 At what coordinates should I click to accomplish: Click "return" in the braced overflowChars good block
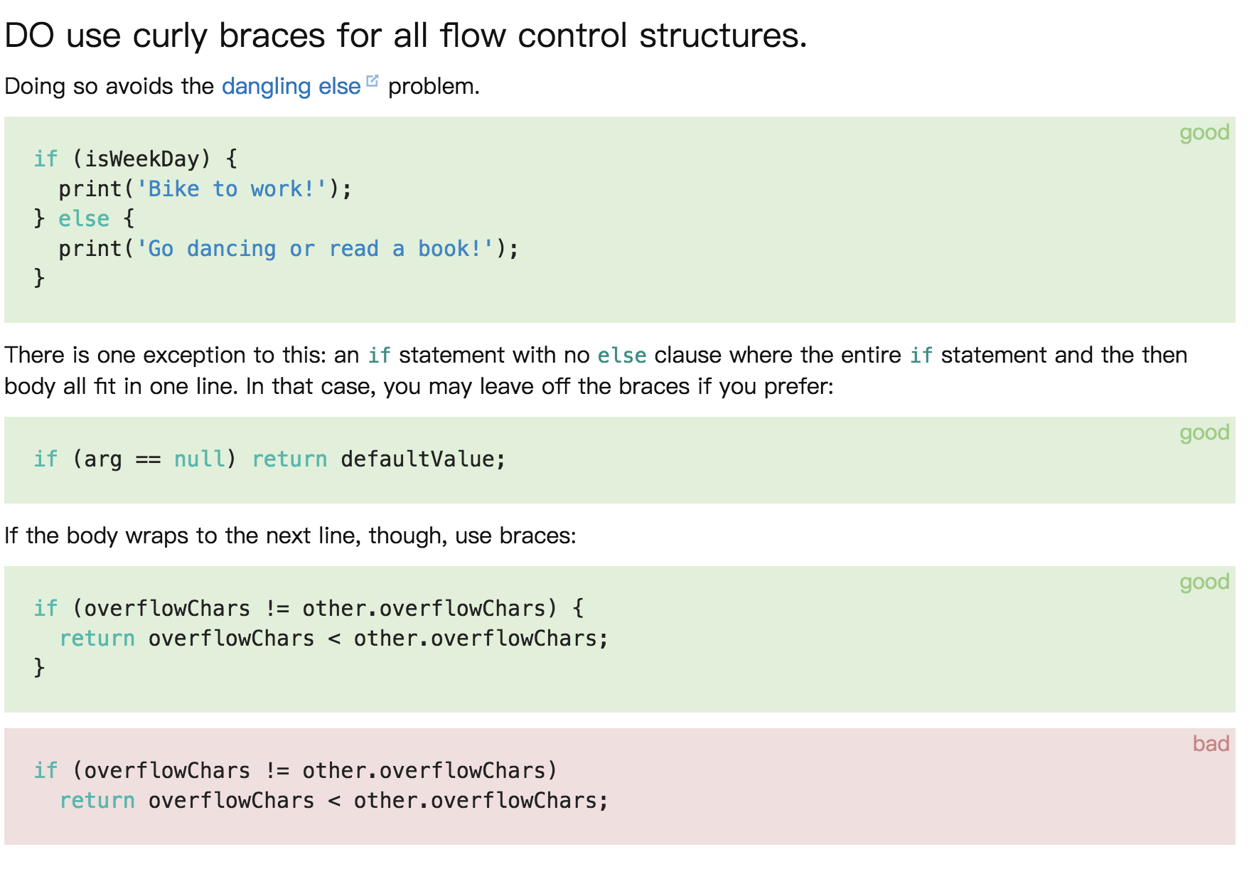click(97, 639)
